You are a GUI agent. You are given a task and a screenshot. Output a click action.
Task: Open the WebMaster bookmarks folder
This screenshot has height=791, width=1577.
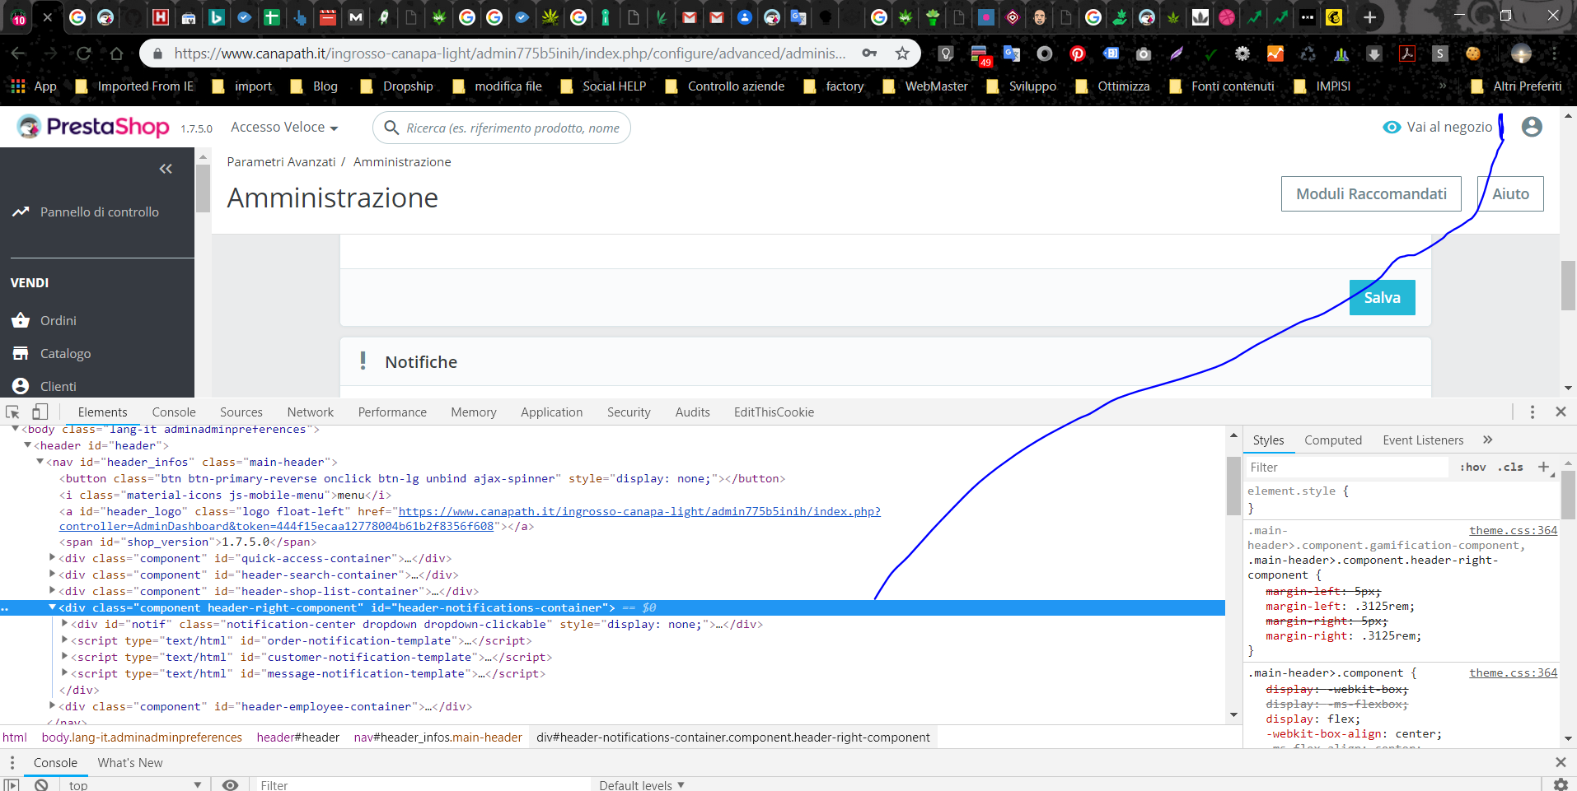click(925, 86)
